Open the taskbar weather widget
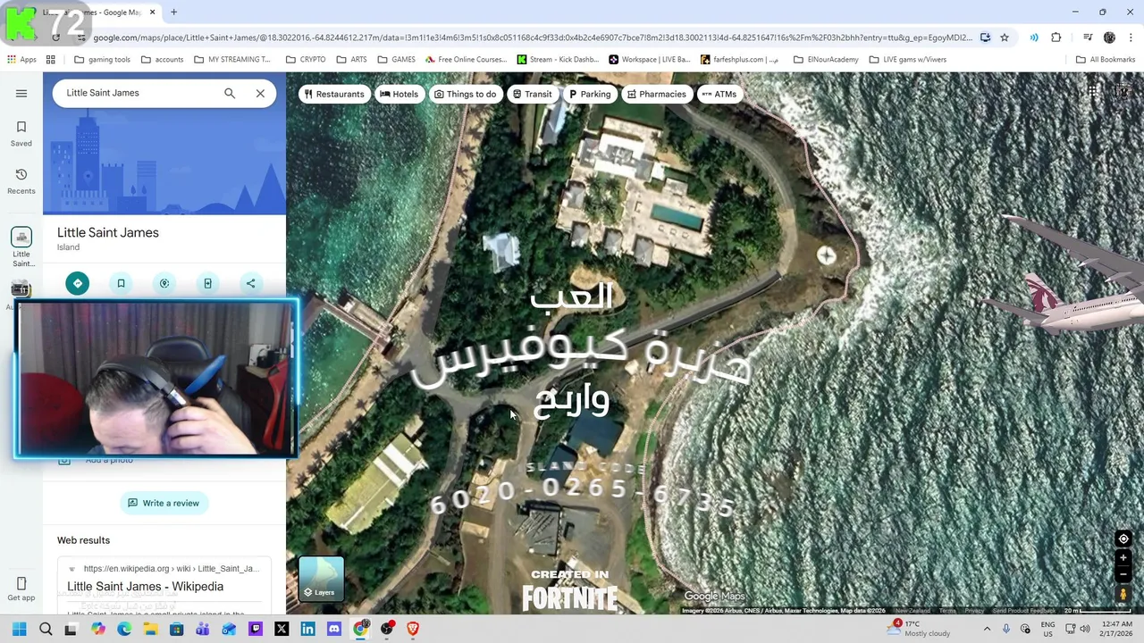1144x643 pixels. pos(921,629)
